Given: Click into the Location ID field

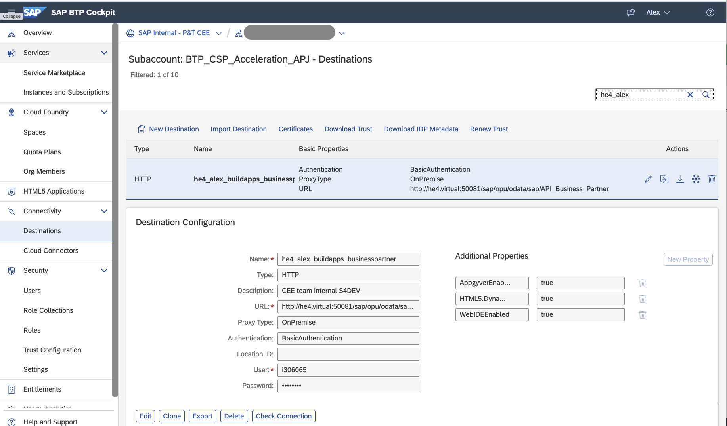Looking at the screenshot, I should [348, 354].
